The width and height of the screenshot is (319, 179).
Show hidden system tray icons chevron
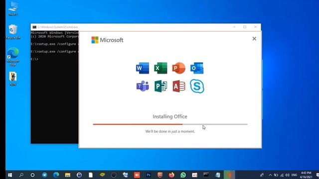pos(270,175)
